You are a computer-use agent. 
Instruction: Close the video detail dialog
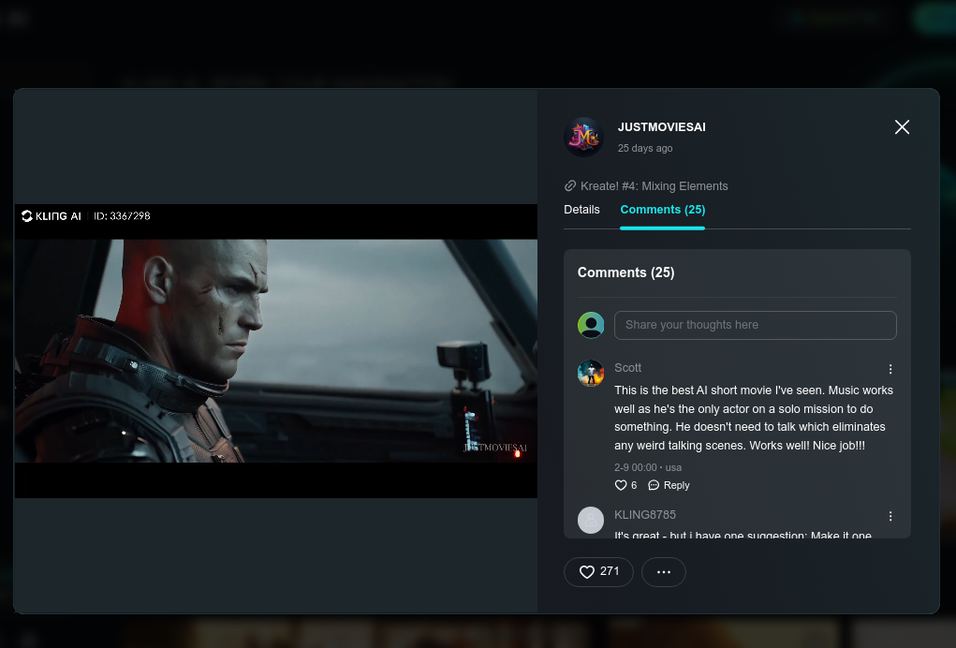[x=902, y=127]
